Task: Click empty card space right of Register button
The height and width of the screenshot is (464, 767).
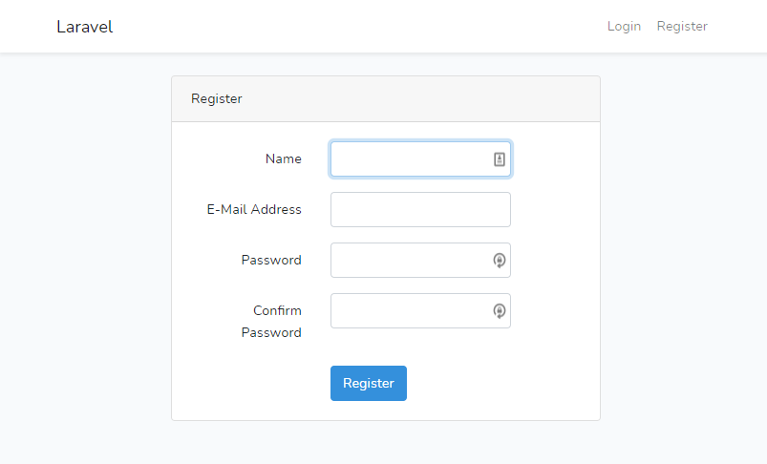Action: [506, 383]
